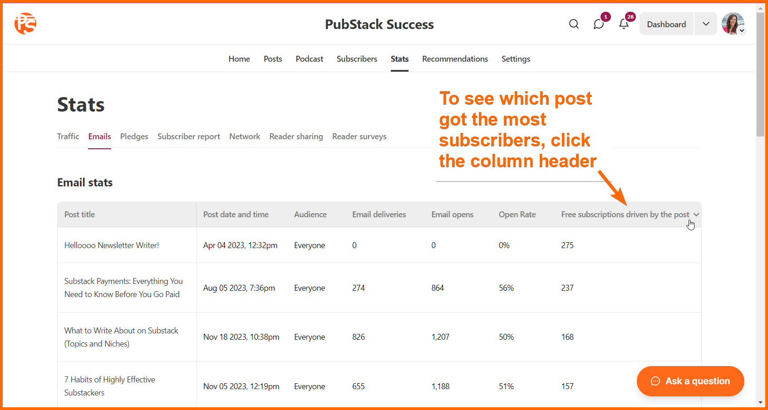Image resolution: width=768 pixels, height=410 pixels.
Task: Select the Subscriber report tab
Action: (x=189, y=137)
